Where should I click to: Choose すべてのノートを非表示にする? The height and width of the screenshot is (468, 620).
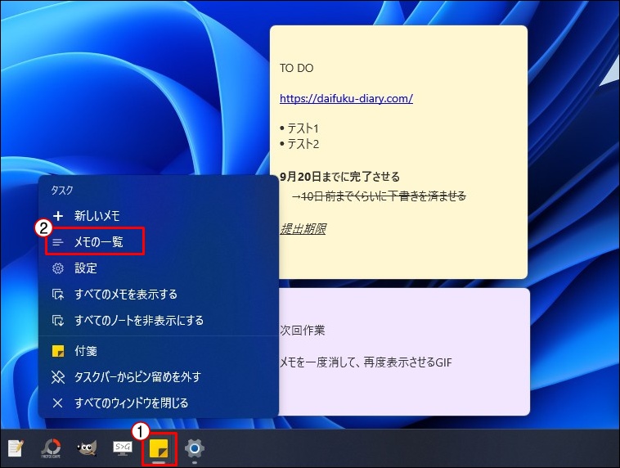(138, 321)
